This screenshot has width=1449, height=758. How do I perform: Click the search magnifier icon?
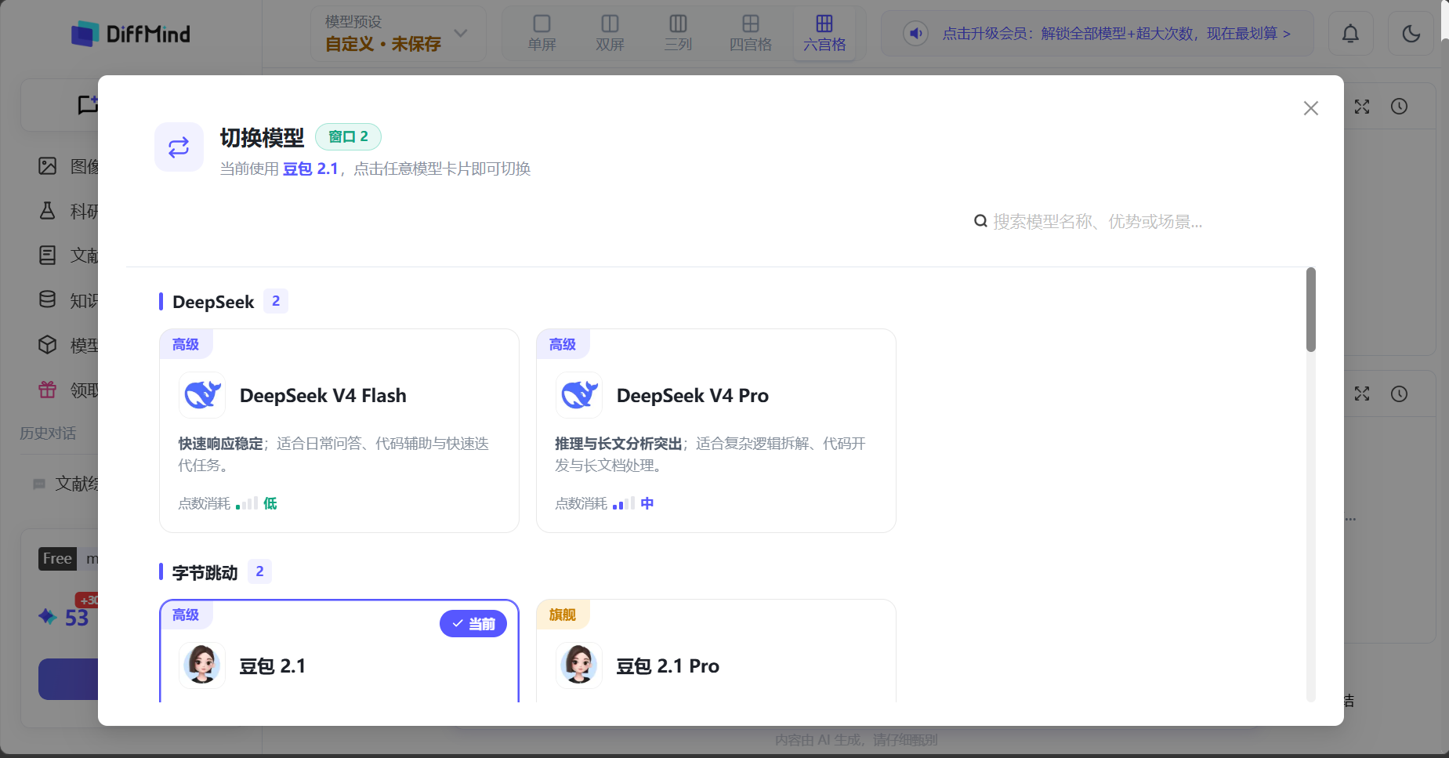coord(980,221)
